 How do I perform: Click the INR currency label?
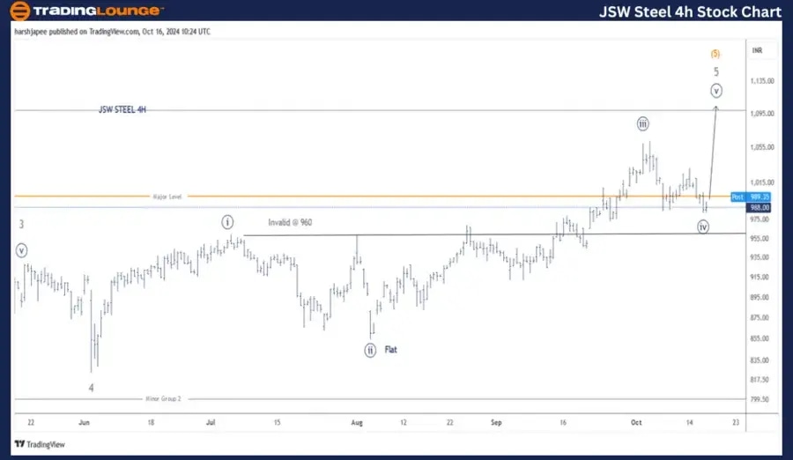pos(757,50)
